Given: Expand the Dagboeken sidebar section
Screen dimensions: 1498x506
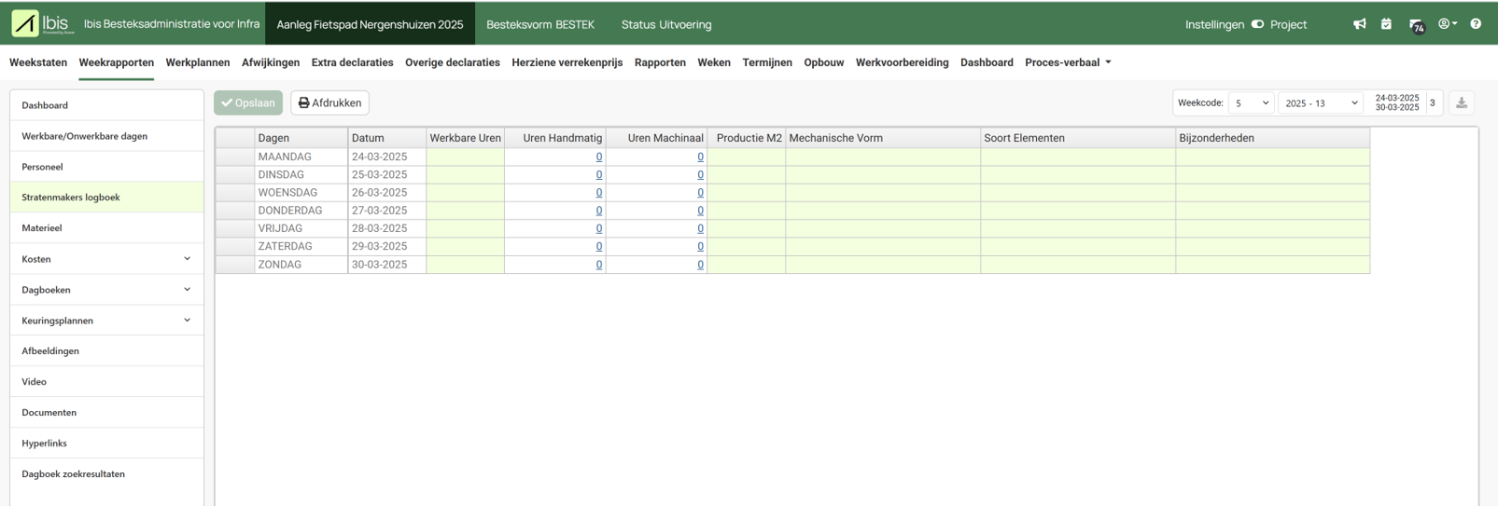Looking at the screenshot, I should pos(106,290).
